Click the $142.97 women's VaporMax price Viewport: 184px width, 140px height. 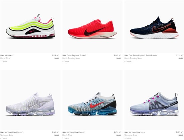point(55,132)
